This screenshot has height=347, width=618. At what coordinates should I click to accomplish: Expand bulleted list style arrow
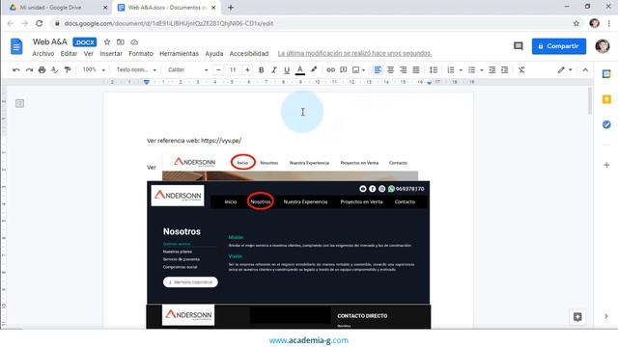pos(482,70)
